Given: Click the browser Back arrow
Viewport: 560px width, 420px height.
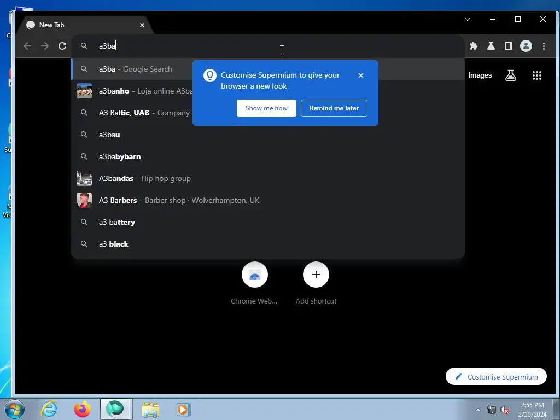Looking at the screenshot, I should [x=27, y=46].
